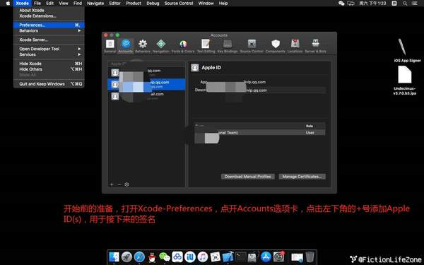Open QQ penguin app in Dock

coord(152,257)
